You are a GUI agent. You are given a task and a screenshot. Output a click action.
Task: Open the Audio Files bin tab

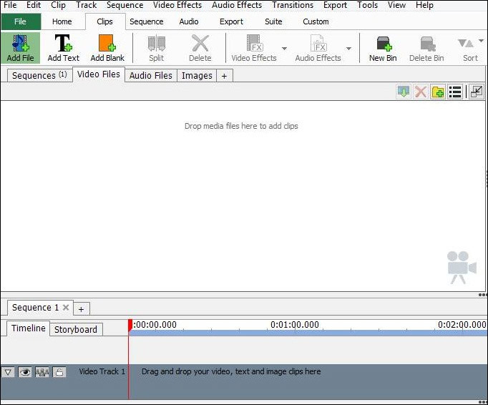[150, 75]
